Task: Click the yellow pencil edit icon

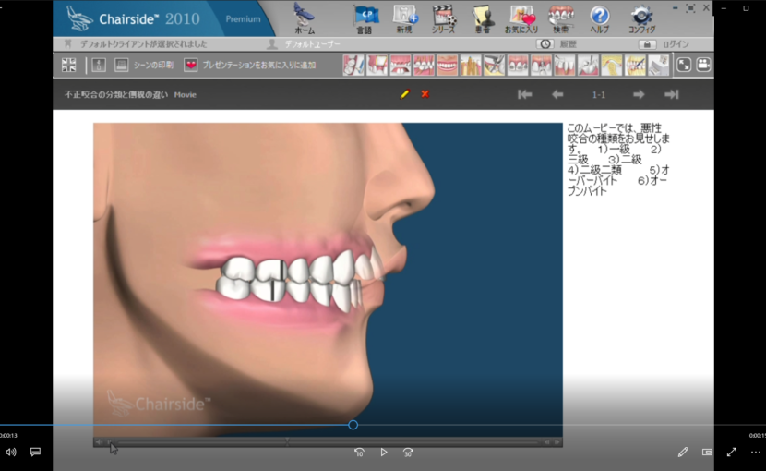Action: click(404, 94)
